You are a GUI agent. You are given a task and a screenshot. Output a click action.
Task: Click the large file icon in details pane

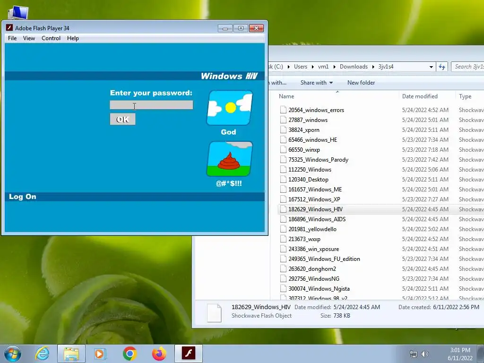(x=214, y=313)
